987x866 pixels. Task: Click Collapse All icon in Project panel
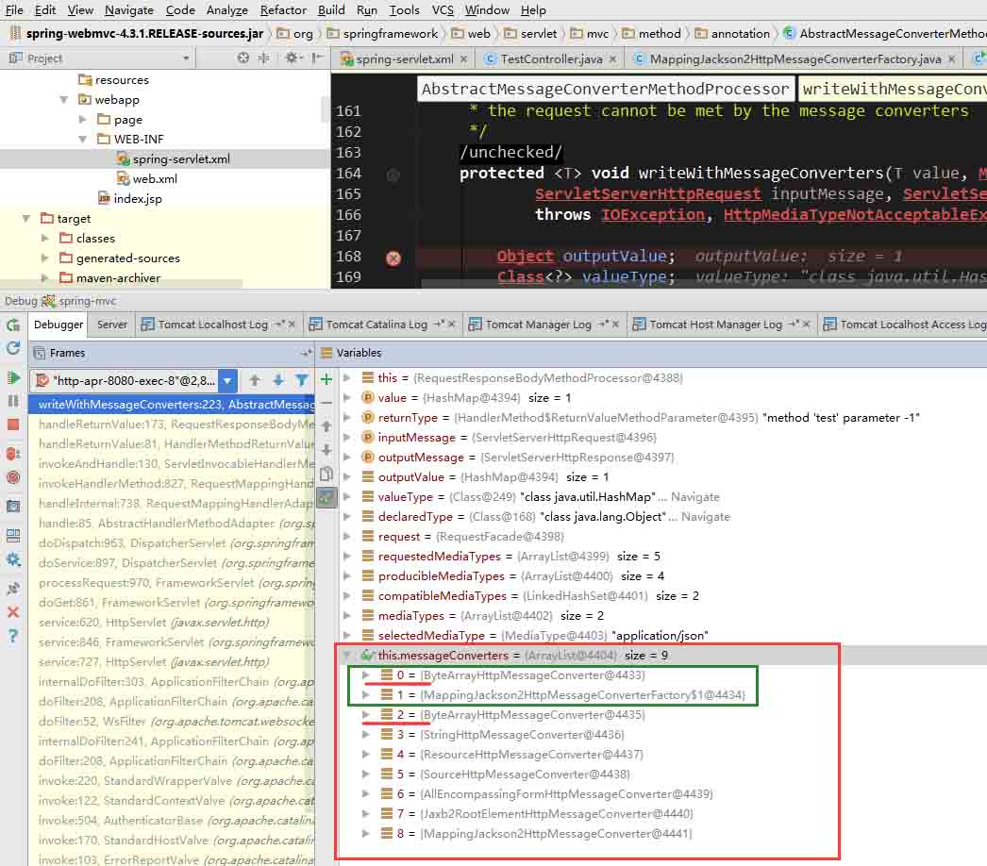click(x=264, y=58)
